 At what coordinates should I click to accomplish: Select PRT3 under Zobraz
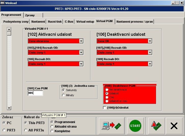click(4, 130)
